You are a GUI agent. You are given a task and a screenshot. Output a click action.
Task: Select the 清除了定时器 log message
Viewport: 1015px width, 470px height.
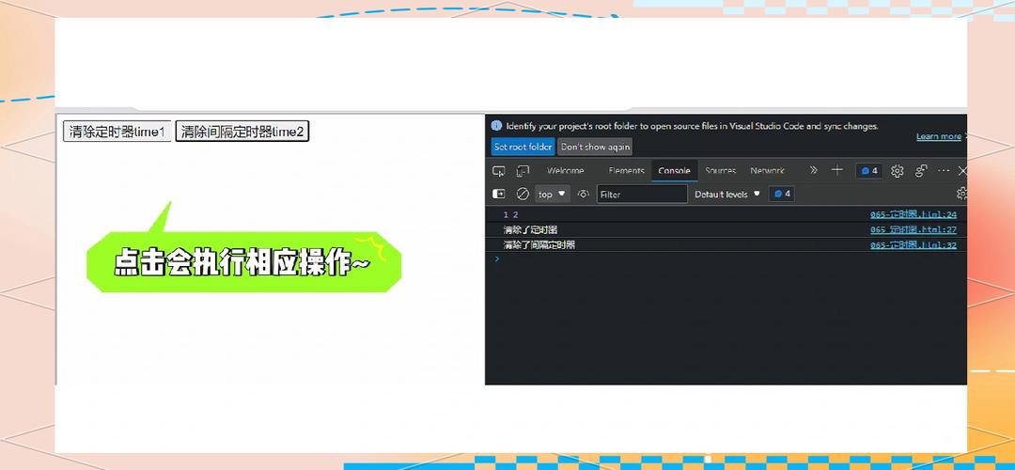[x=530, y=229]
